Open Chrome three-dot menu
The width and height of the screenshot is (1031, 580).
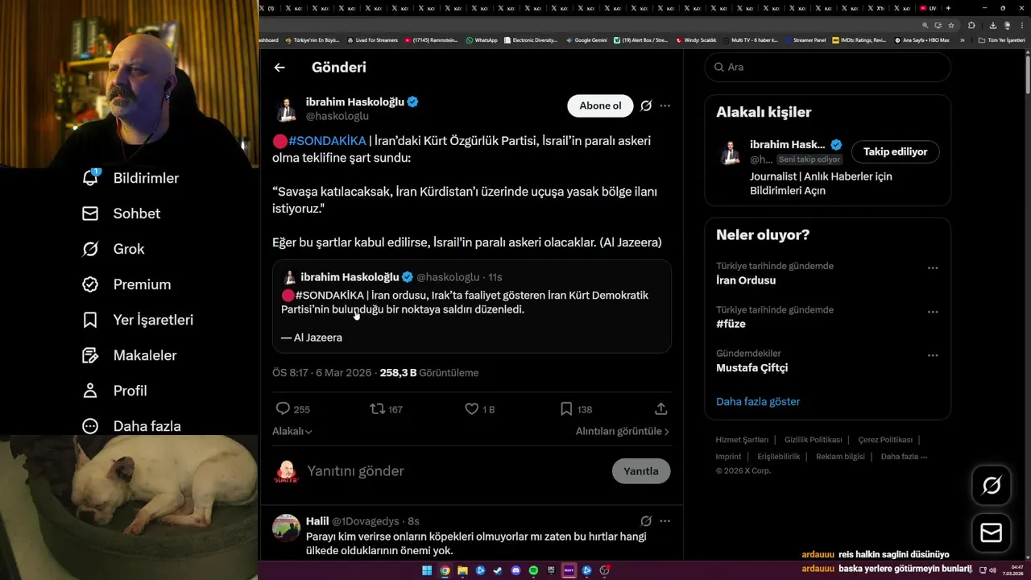coord(1022,25)
